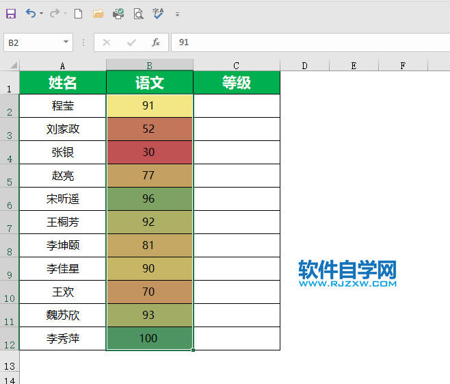
Task: Click the dark green score cell 100
Action: 150,338
